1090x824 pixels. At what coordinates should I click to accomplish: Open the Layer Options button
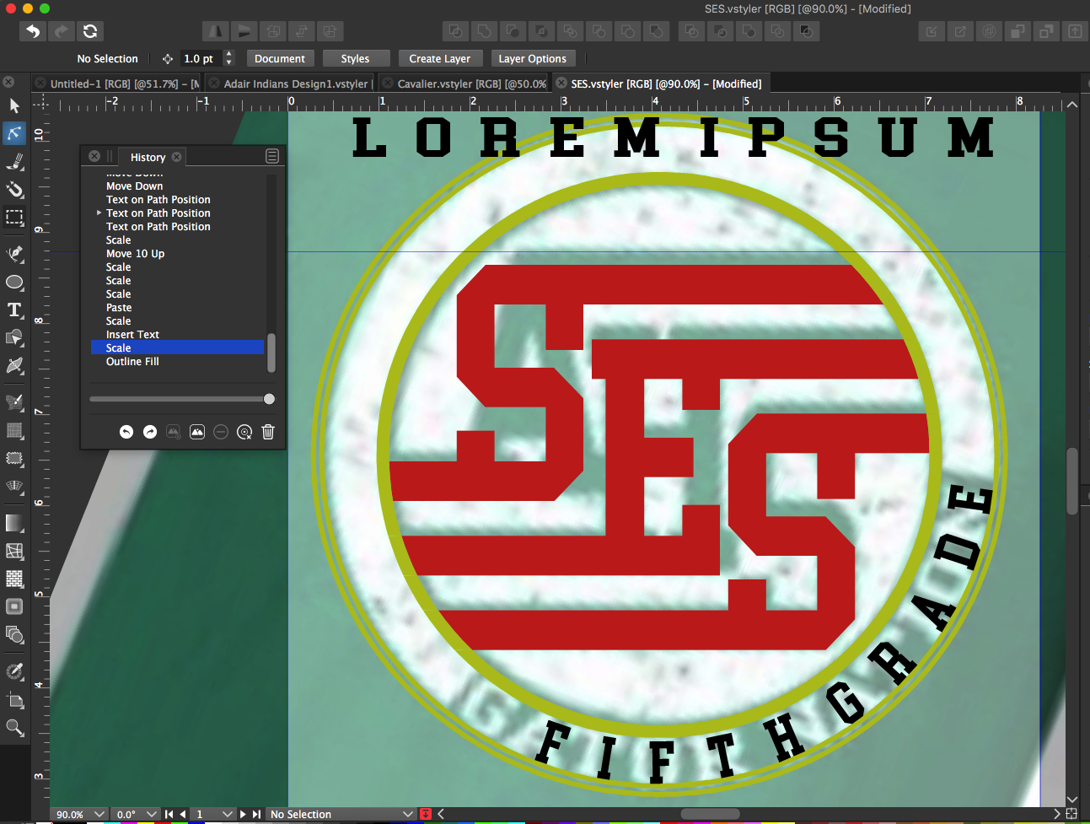point(532,58)
